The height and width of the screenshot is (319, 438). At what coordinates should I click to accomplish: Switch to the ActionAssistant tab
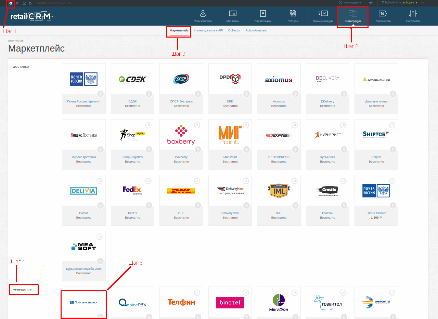(x=256, y=30)
